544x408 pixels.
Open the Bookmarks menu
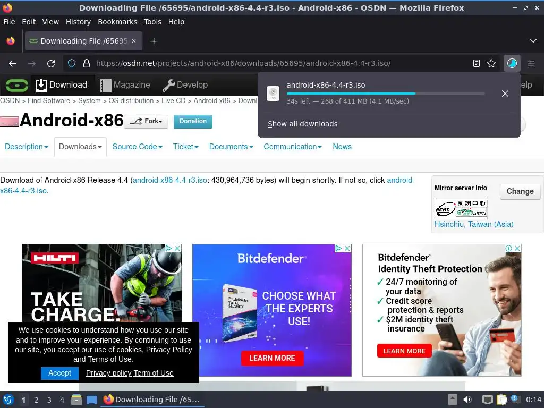tap(117, 22)
